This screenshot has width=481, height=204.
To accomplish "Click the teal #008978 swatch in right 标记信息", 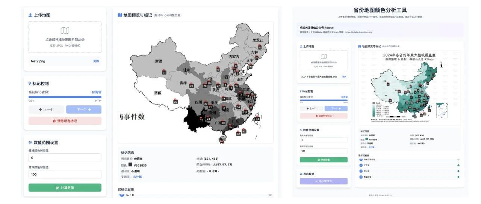I will tap(366, 139).
